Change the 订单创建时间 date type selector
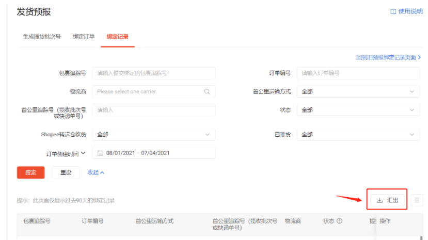This screenshot has width=428, height=240. point(66,154)
